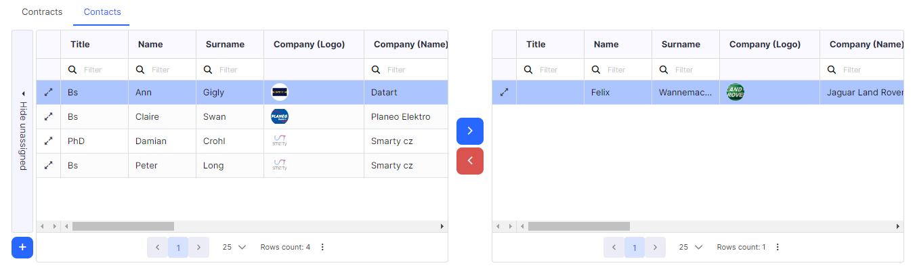915x274 pixels.
Task: Open left table footer options menu
Action: (x=322, y=248)
